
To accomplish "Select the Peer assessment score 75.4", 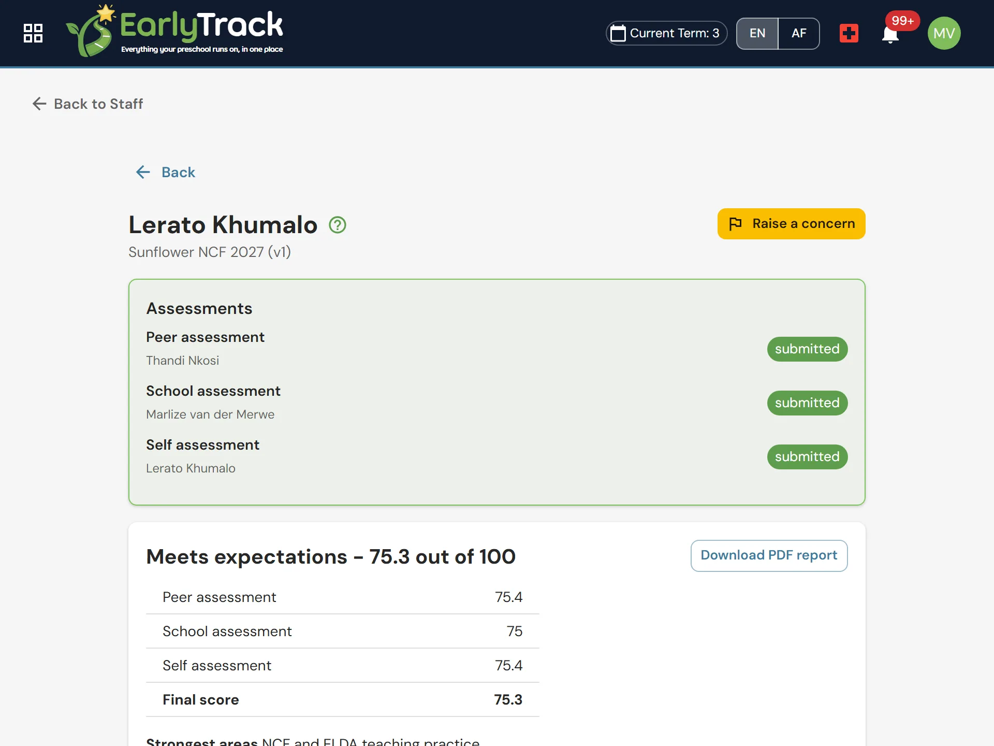I will 508,597.
